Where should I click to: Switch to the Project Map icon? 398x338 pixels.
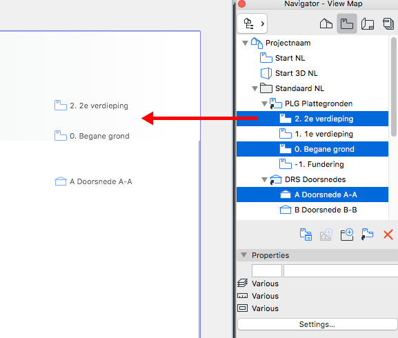click(x=326, y=24)
